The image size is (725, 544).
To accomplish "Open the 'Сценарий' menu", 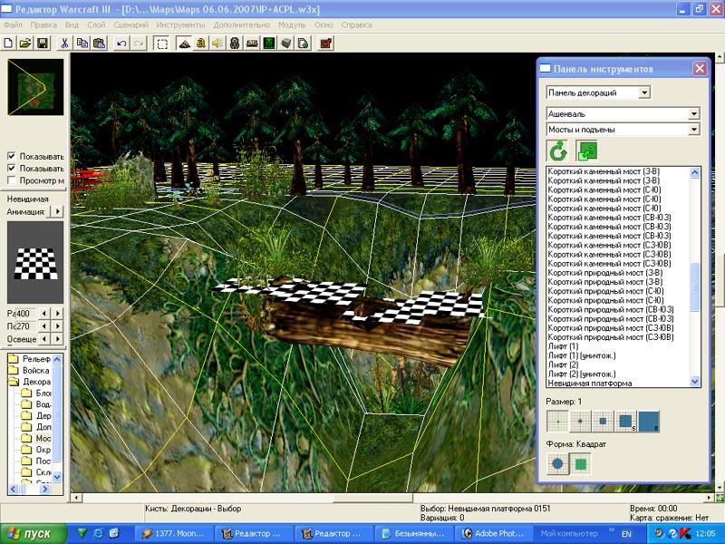I will pyautogui.click(x=130, y=25).
